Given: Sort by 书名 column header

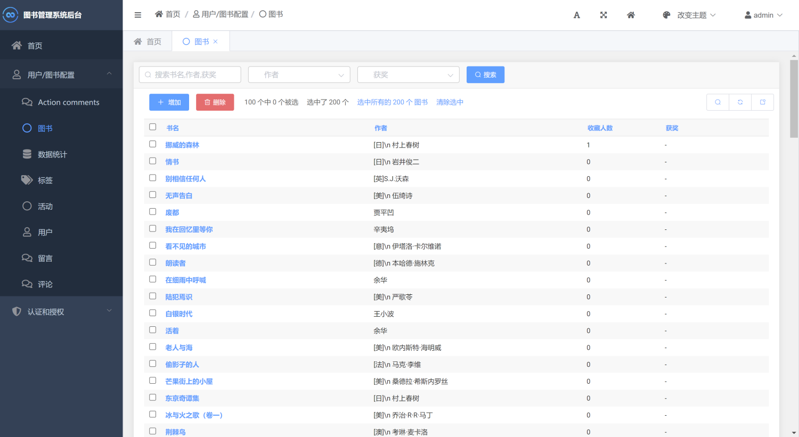Looking at the screenshot, I should tap(173, 128).
